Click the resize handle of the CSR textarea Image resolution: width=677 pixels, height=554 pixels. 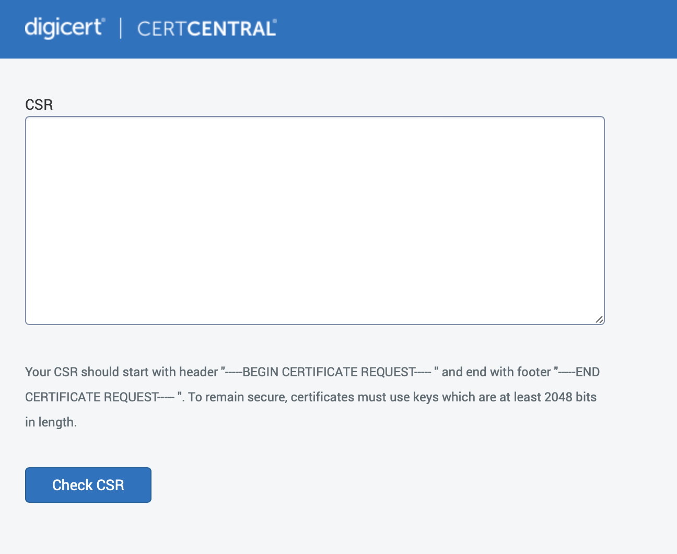coord(599,320)
